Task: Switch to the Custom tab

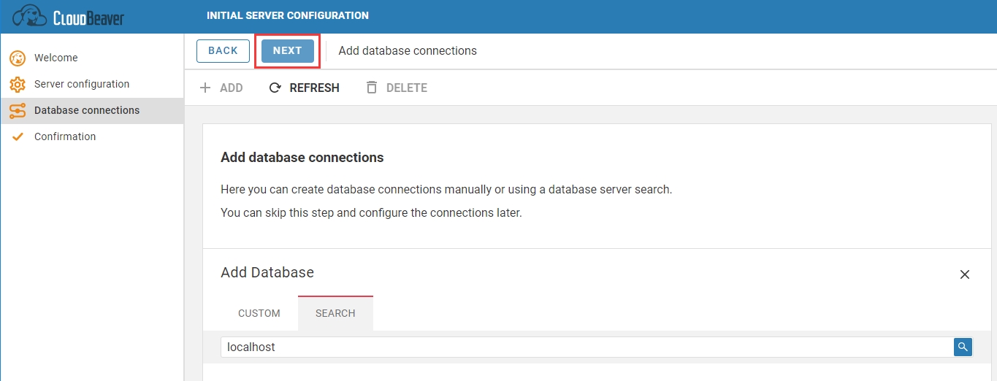Action: pos(259,313)
